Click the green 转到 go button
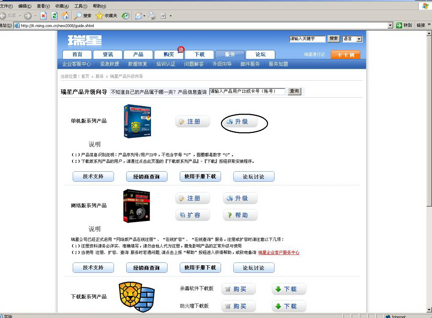Image resolution: width=432 pixels, height=318 pixels. pos(404,25)
